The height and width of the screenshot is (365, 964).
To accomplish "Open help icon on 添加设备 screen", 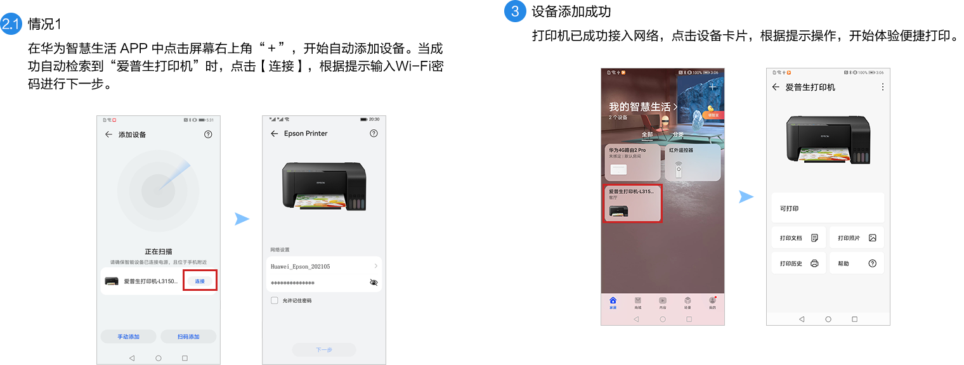I will pos(208,134).
